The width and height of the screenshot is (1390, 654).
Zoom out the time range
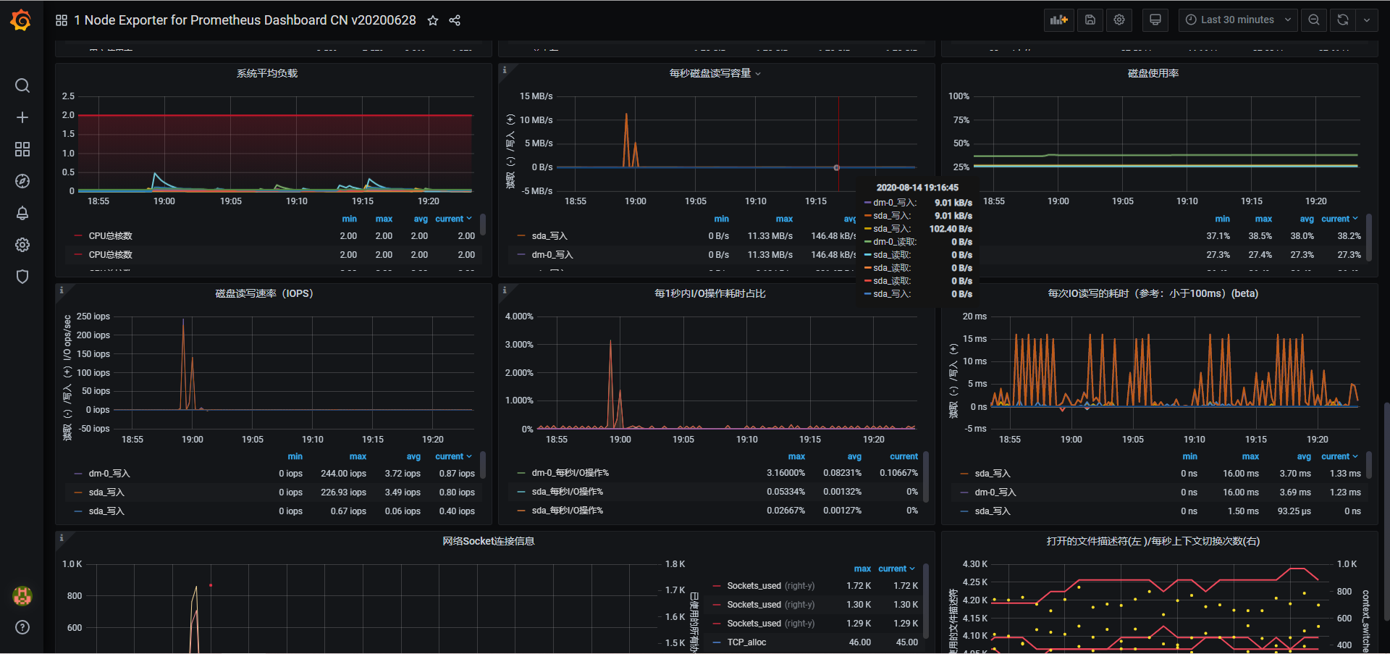pos(1314,20)
